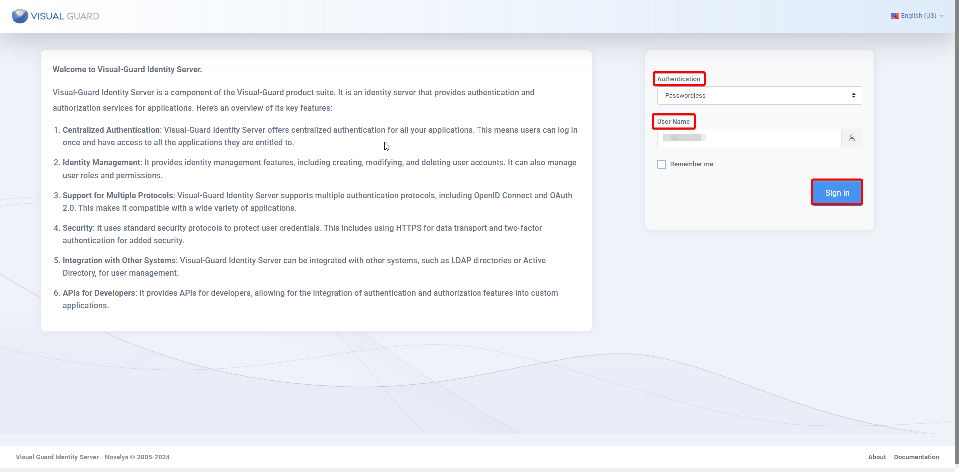This screenshot has height=472, width=959.
Task: Open the English (US) language dropdown
Action: [x=918, y=15]
